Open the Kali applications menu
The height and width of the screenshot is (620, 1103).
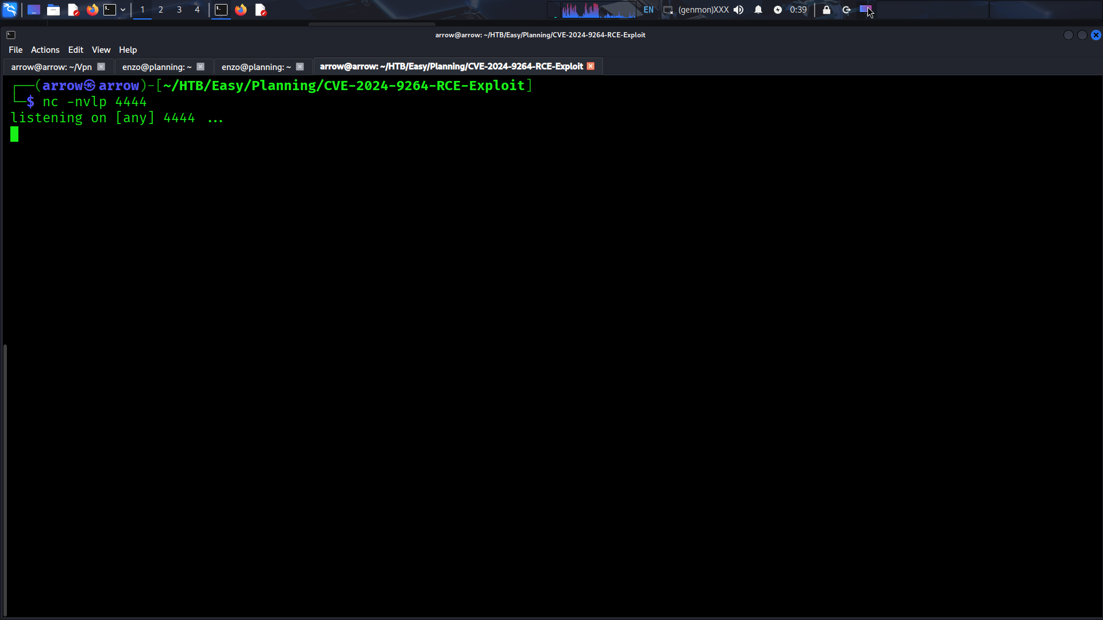(x=10, y=10)
